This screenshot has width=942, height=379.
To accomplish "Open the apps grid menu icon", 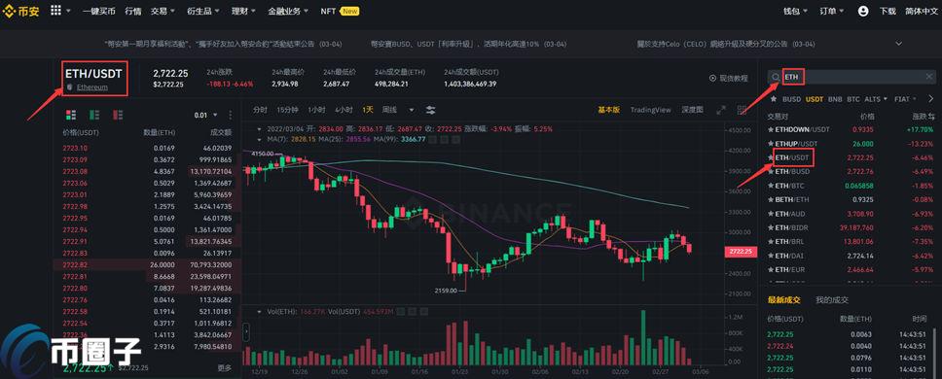I will coord(55,10).
